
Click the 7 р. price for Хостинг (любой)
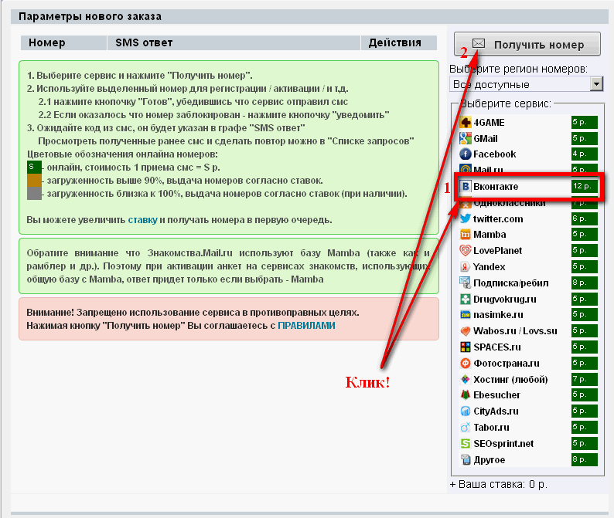[585, 379]
